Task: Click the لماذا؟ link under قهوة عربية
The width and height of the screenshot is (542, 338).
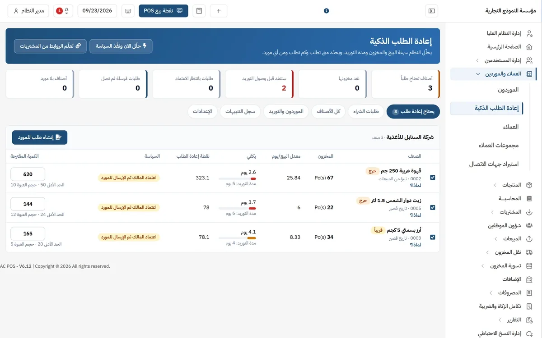Action: [416, 185]
